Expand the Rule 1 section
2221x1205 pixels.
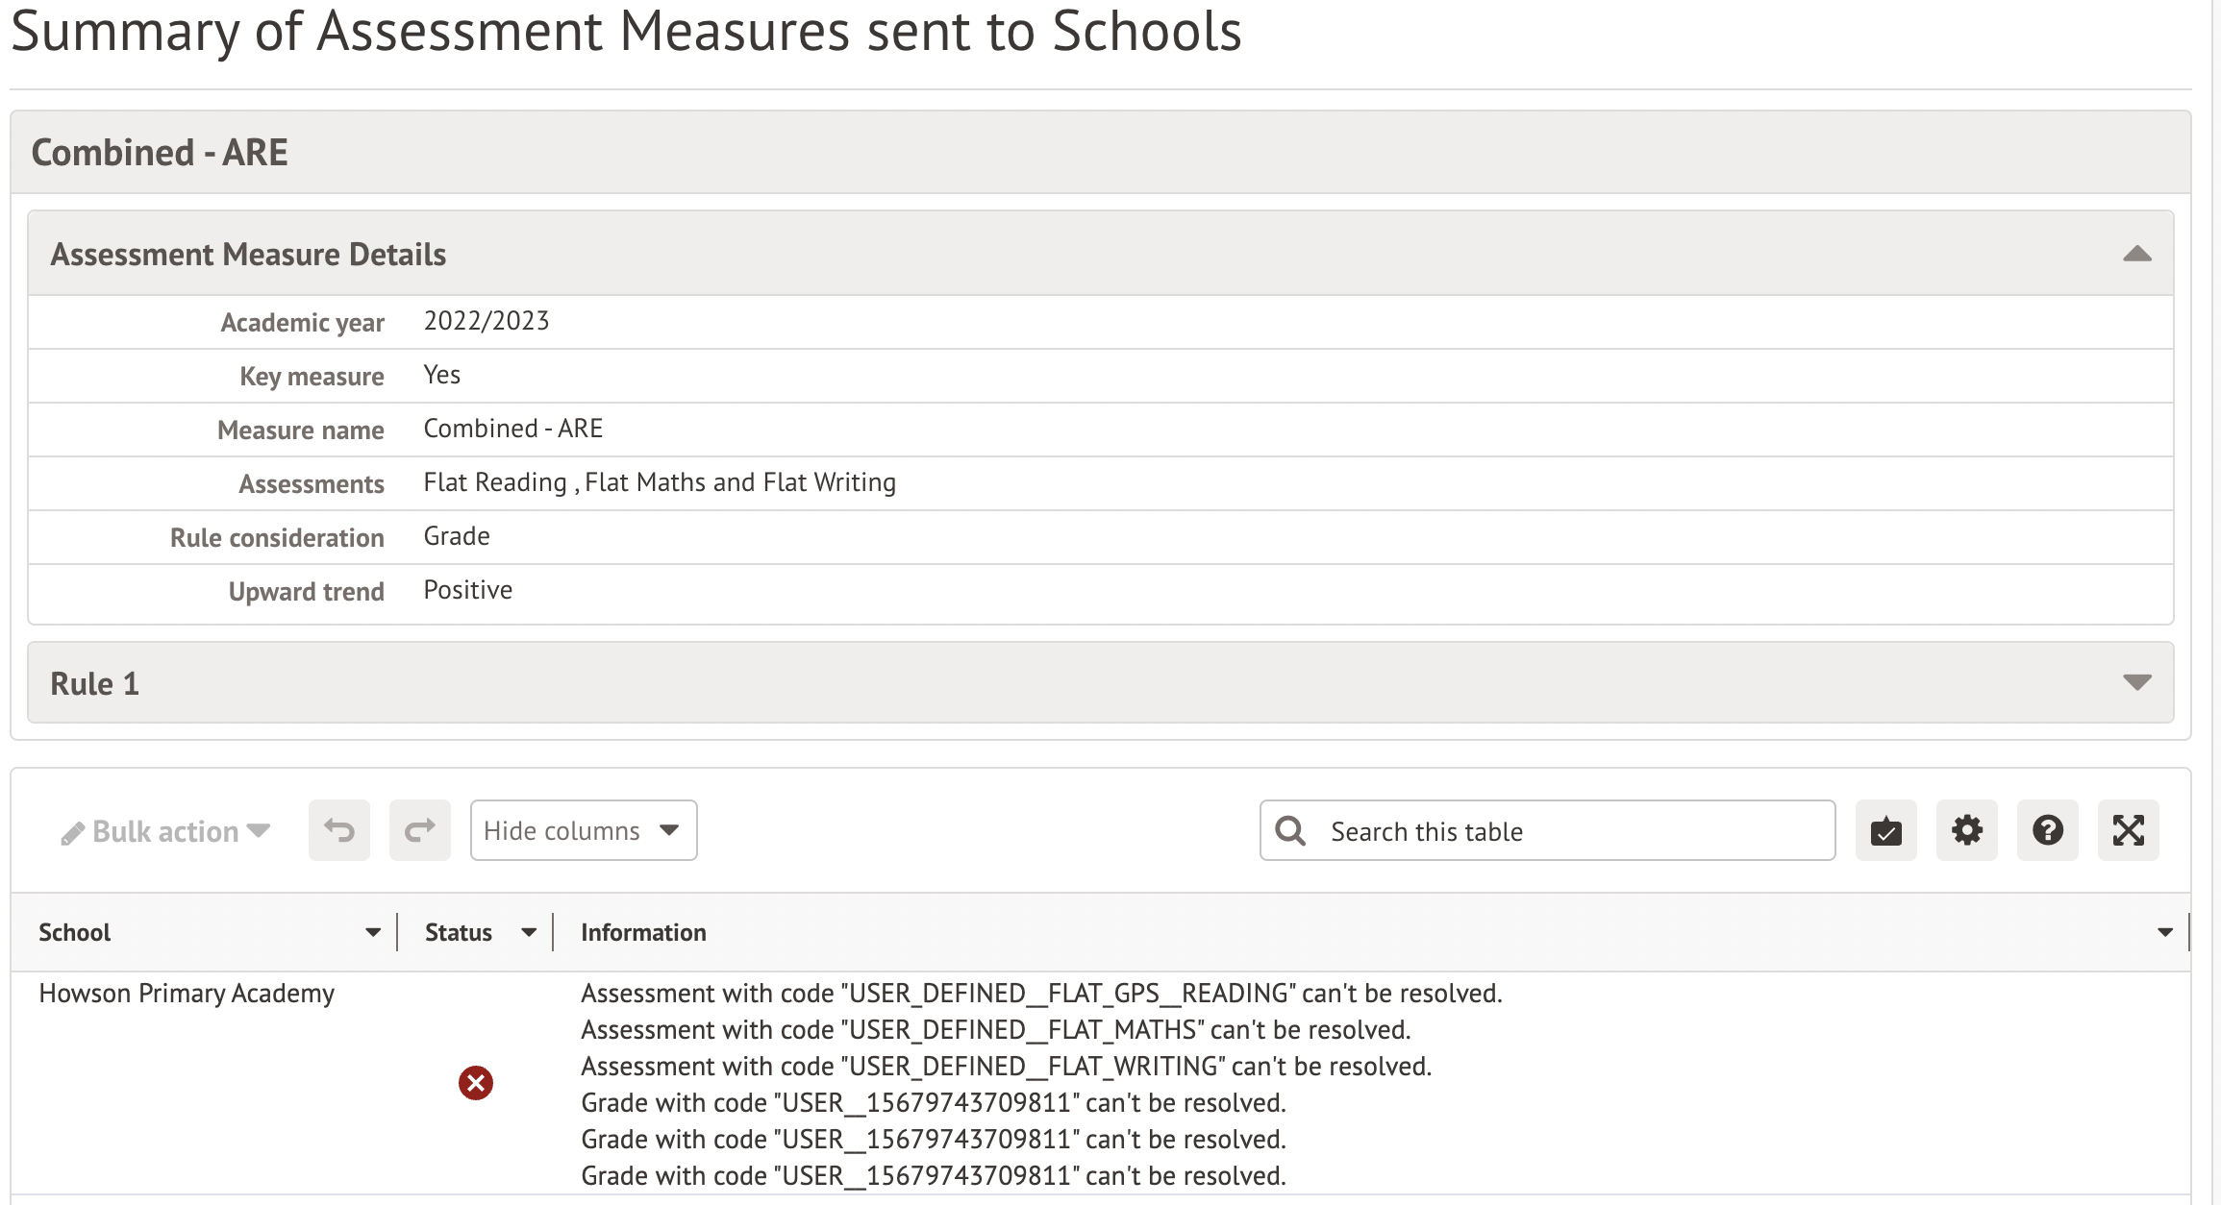[2135, 682]
